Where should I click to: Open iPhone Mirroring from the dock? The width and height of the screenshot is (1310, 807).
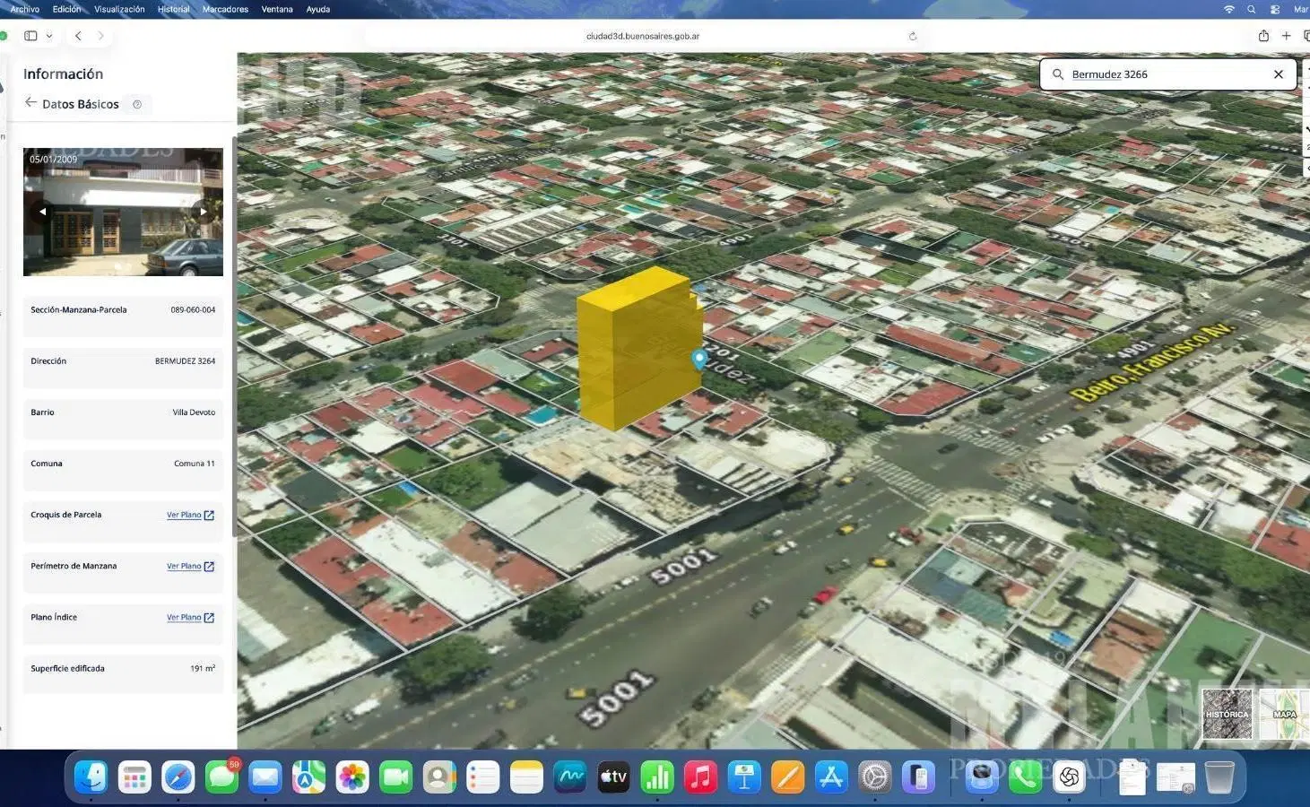[918, 777]
